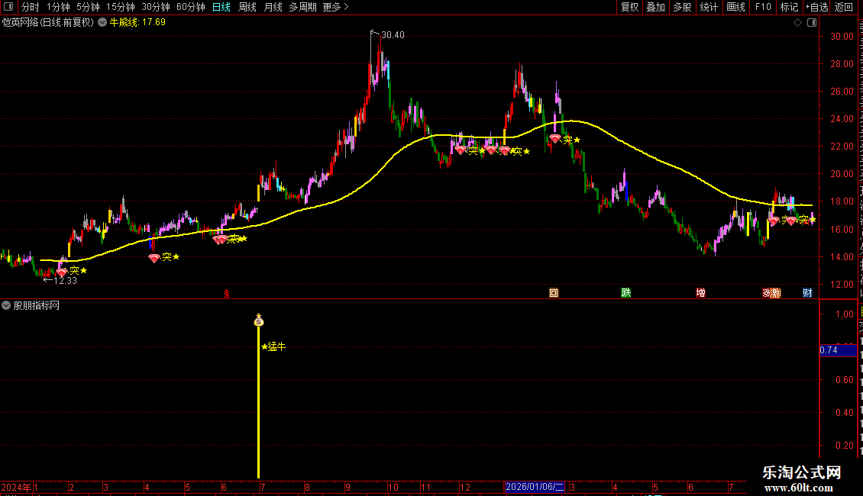Viewport: 863px width, 496px height.
Task: Click the blue 财 event marker
Action: pyautogui.click(x=807, y=292)
